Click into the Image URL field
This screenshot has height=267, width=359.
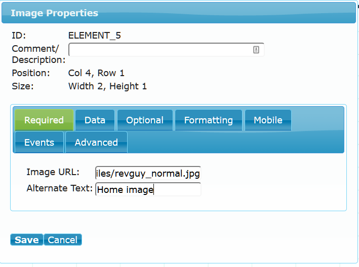tap(148, 173)
